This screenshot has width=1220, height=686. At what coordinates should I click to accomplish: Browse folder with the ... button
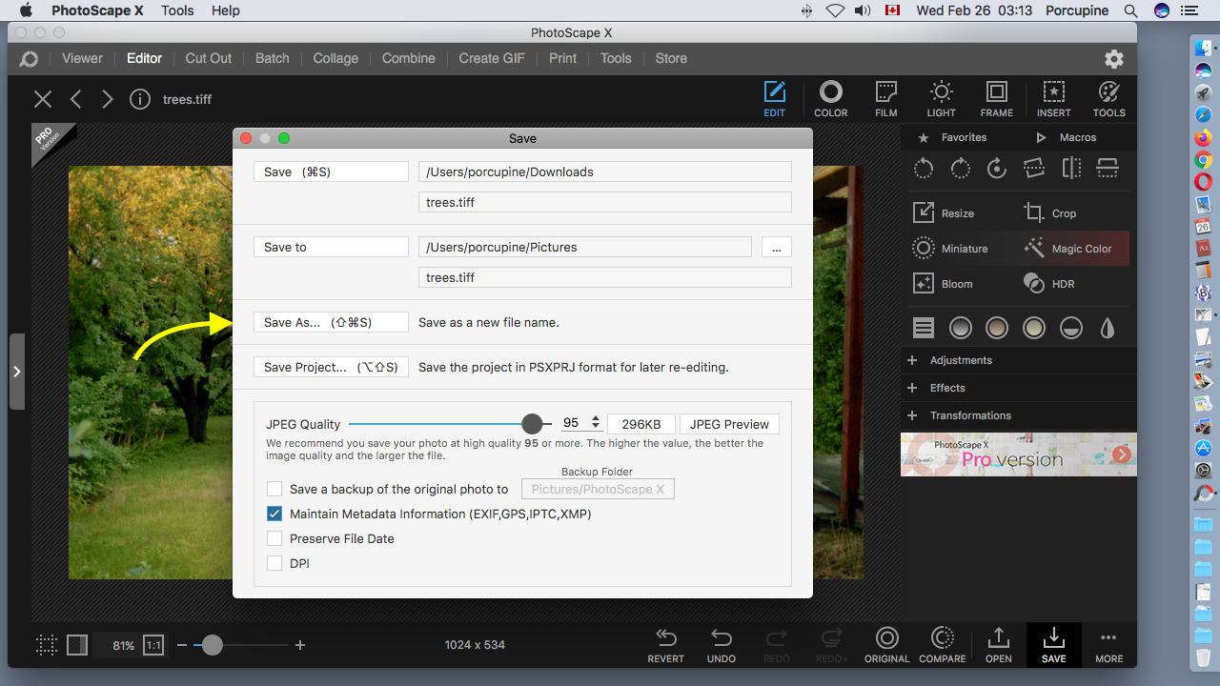[777, 247]
